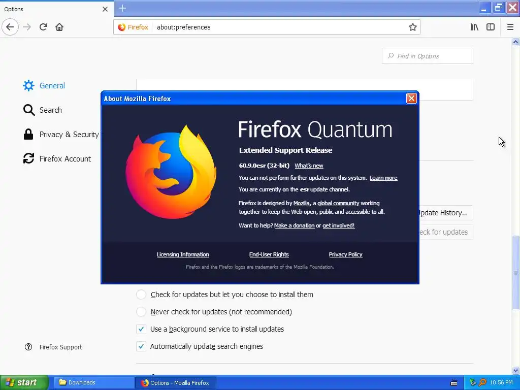This screenshot has width=520, height=390.
Task: Click the forward navigation arrow
Action: tap(27, 27)
